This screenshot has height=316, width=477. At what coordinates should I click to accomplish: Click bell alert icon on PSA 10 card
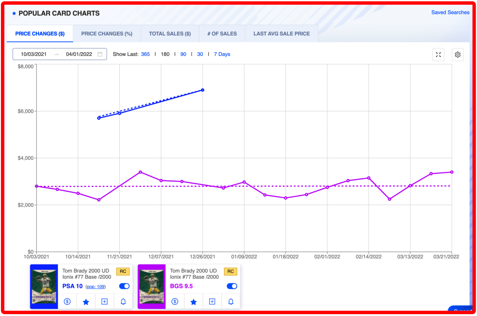click(x=123, y=302)
